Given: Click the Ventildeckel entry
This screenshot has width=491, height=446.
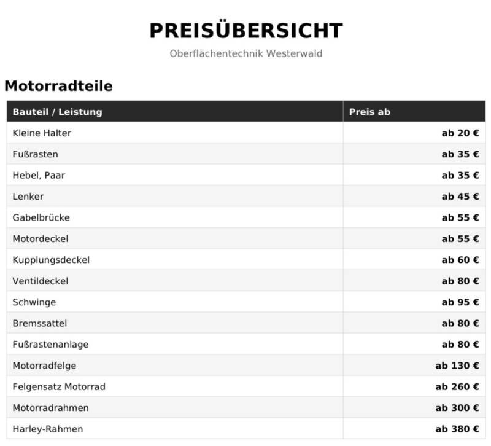Looking at the screenshot, I should click(41, 281).
